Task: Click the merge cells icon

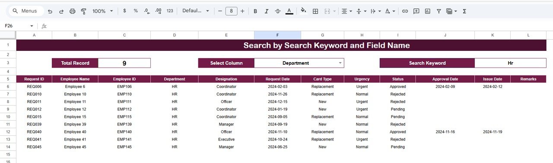Action: pyautogui.click(x=327, y=11)
